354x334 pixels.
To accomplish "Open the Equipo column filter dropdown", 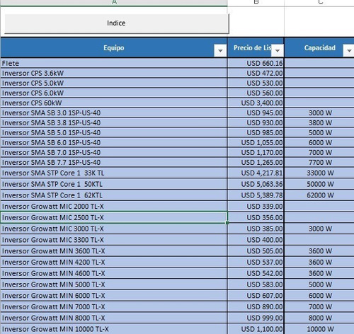I will coord(220,51).
